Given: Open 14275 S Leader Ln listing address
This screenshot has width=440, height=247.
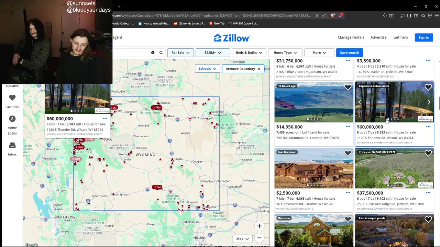Looking at the screenshot, I should point(385,72).
